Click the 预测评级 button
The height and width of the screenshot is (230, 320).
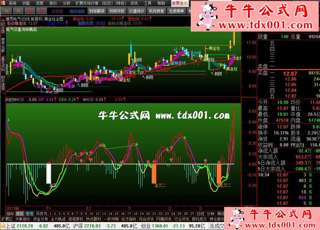[117, 11]
